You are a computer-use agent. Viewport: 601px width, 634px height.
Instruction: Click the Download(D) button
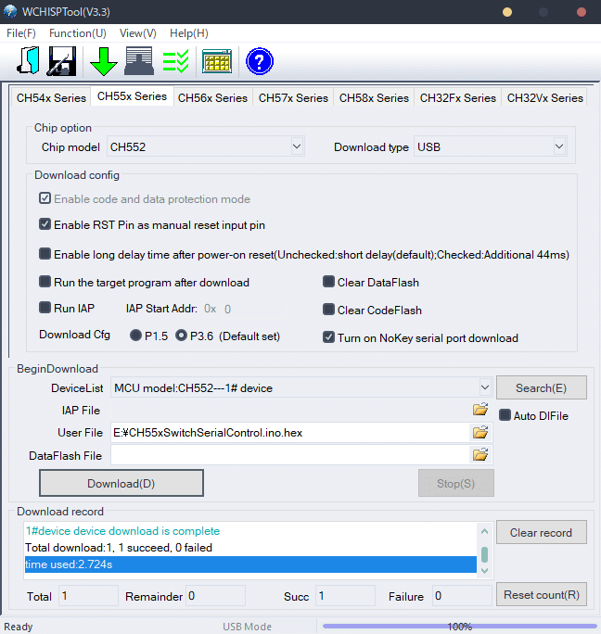pos(121,483)
